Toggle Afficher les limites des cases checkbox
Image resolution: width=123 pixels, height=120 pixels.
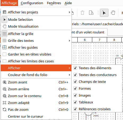5,61
